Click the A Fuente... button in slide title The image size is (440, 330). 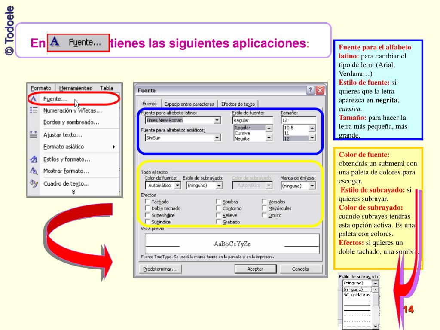tap(78, 43)
